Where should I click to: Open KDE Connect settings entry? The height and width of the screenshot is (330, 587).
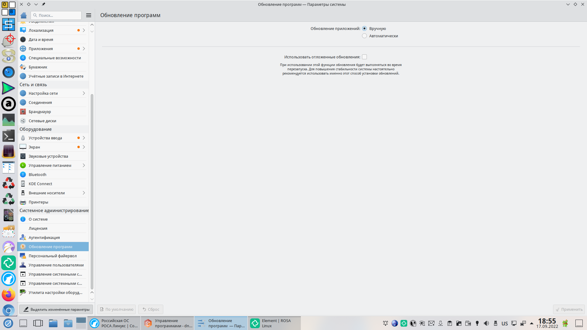(x=40, y=184)
